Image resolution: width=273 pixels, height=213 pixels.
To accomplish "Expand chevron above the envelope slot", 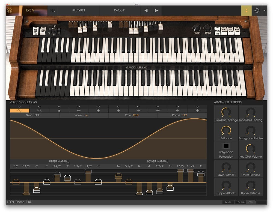I will click(x=39, y=107).
